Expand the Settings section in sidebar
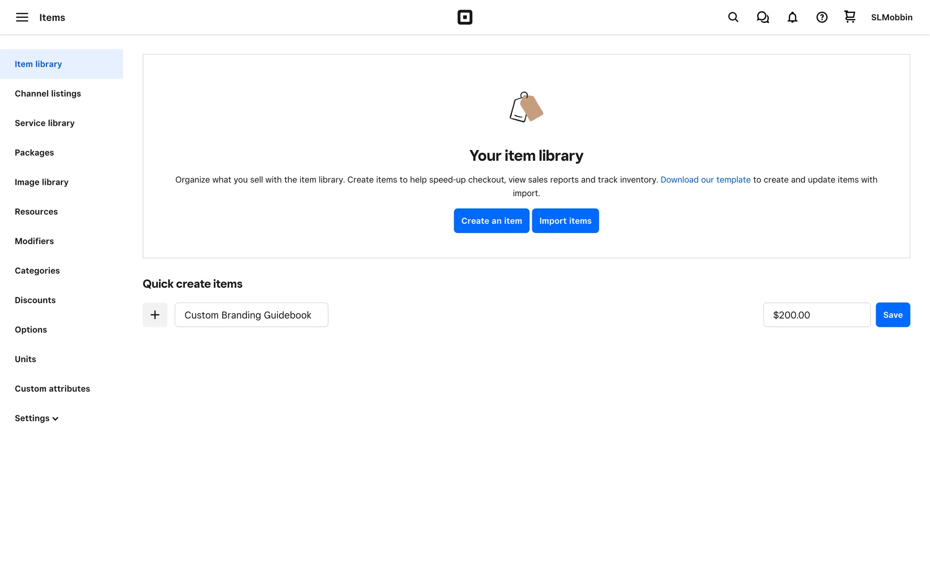Screen dimensions: 930x581 tap(36, 418)
